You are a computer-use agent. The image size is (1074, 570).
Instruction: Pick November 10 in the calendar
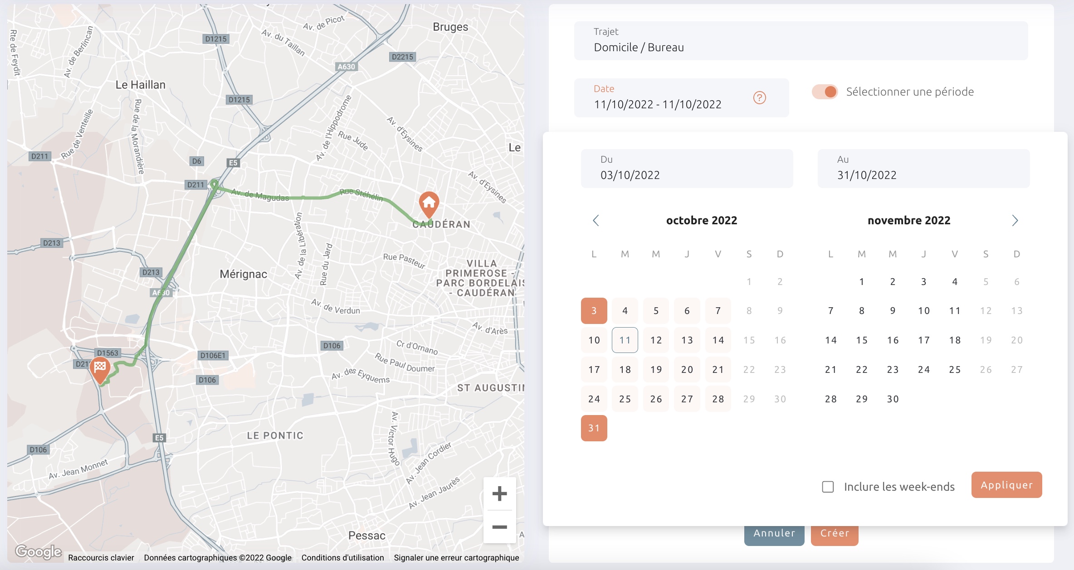(924, 311)
